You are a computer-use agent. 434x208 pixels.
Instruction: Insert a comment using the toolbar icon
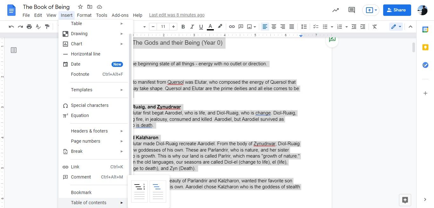[241, 27]
